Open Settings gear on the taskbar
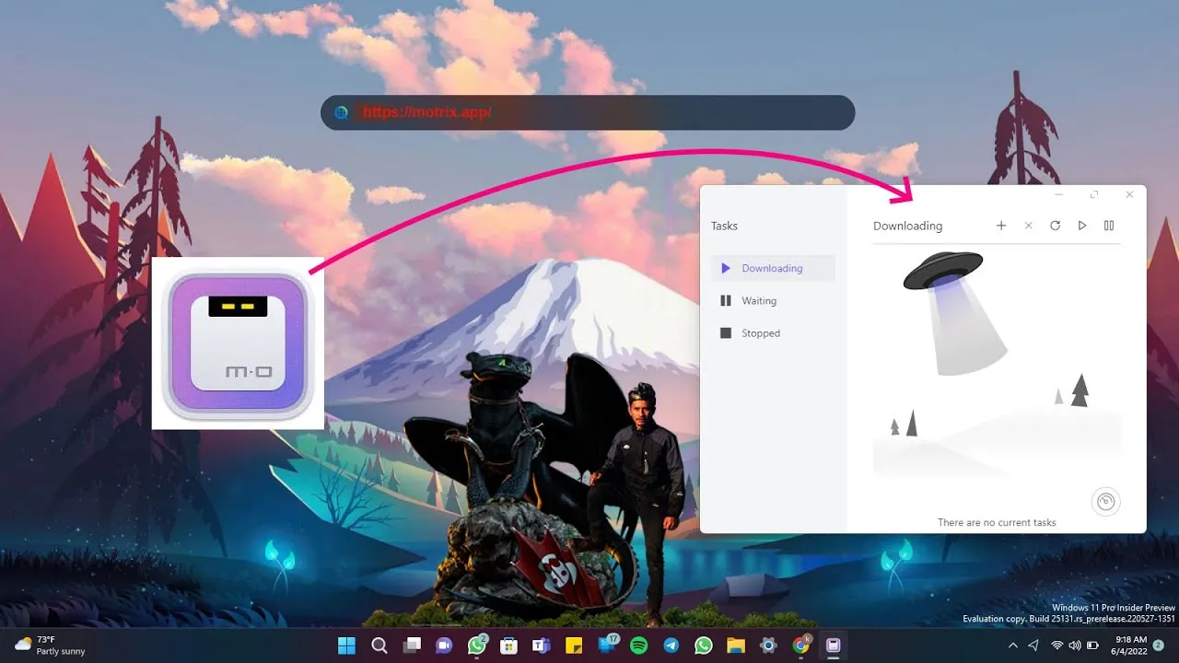This screenshot has height=663, width=1179. pyautogui.click(x=768, y=646)
